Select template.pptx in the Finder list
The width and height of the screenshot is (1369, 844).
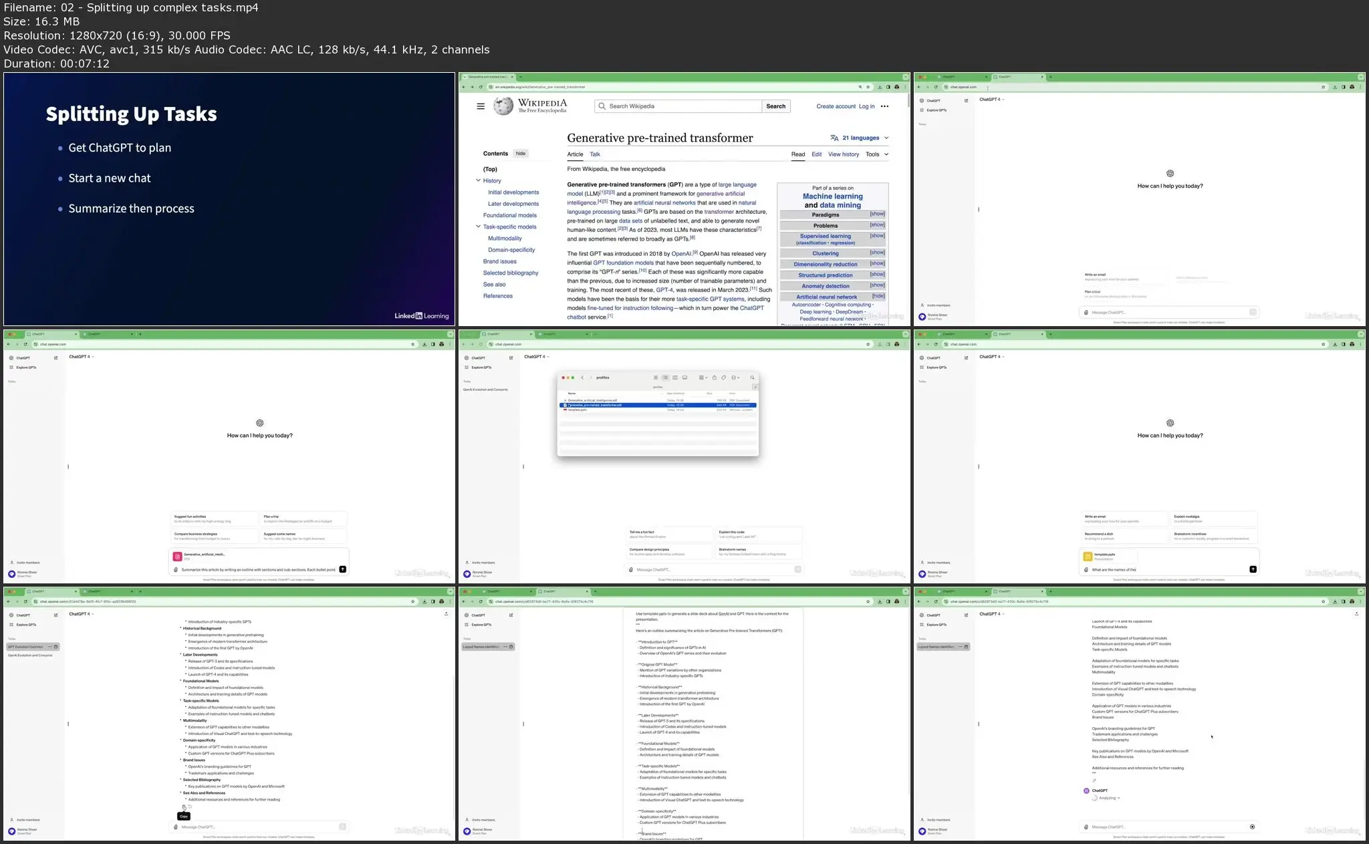pos(658,410)
